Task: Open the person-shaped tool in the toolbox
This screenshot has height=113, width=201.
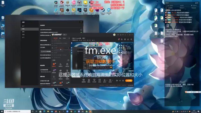Action: (x=60, y=65)
